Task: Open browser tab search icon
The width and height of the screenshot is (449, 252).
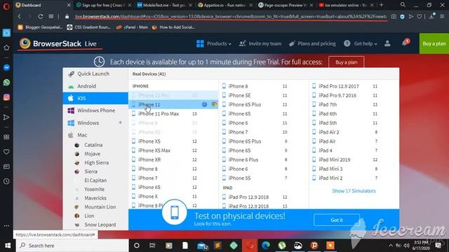Action: tap(403, 5)
